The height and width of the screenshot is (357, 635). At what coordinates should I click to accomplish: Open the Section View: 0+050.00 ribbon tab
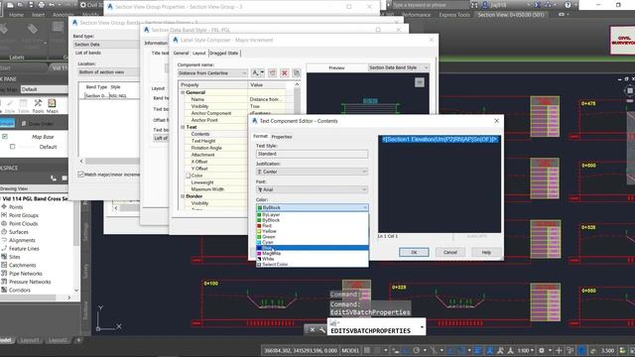[x=511, y=15]
